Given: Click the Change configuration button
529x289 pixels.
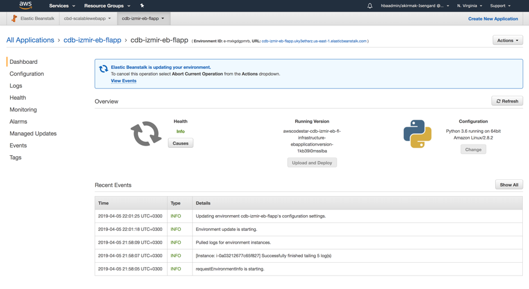Looking at the screenshot, I should click(473, 150).
